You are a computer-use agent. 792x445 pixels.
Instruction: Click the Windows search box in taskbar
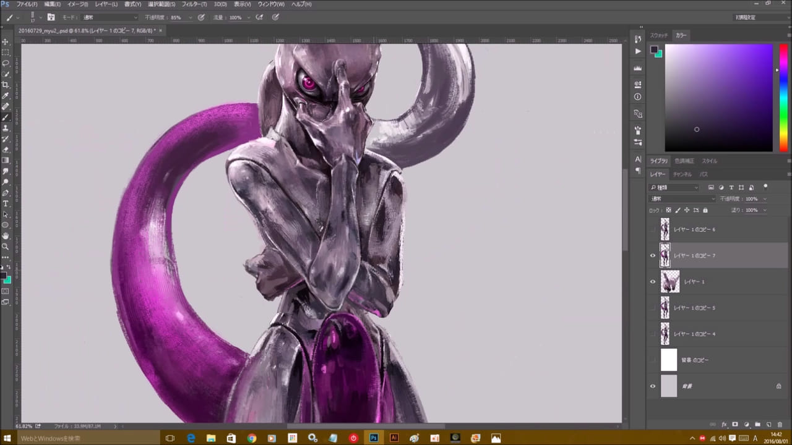[80, 438]
